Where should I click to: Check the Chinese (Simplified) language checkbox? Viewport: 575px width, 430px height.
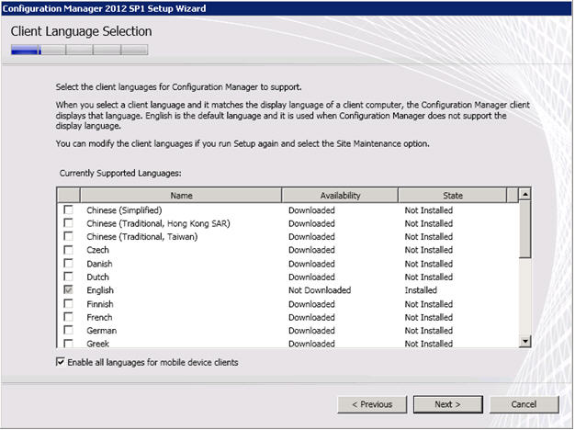click(x=68, y=210)
